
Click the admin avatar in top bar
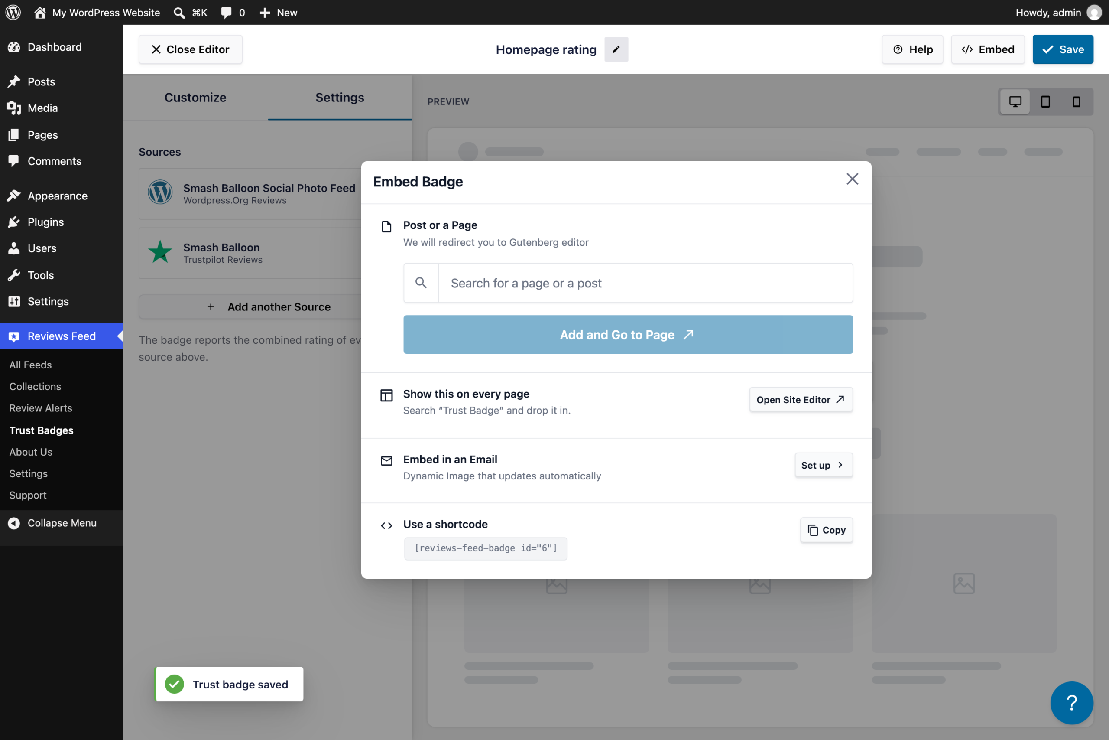1094,13
